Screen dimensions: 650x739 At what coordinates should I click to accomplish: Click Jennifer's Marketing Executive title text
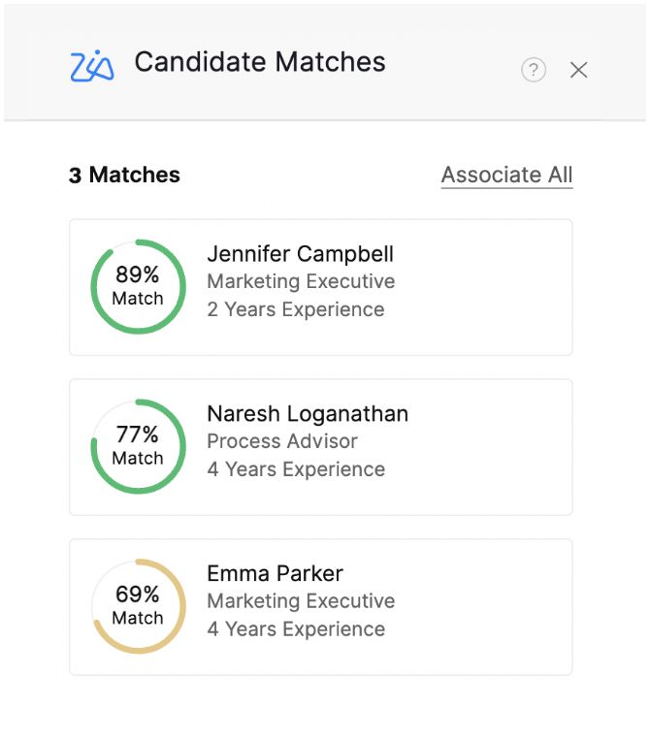301,281
